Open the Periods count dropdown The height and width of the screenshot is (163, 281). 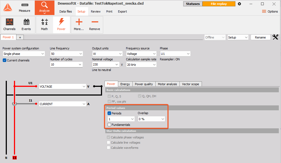point(121,119)
